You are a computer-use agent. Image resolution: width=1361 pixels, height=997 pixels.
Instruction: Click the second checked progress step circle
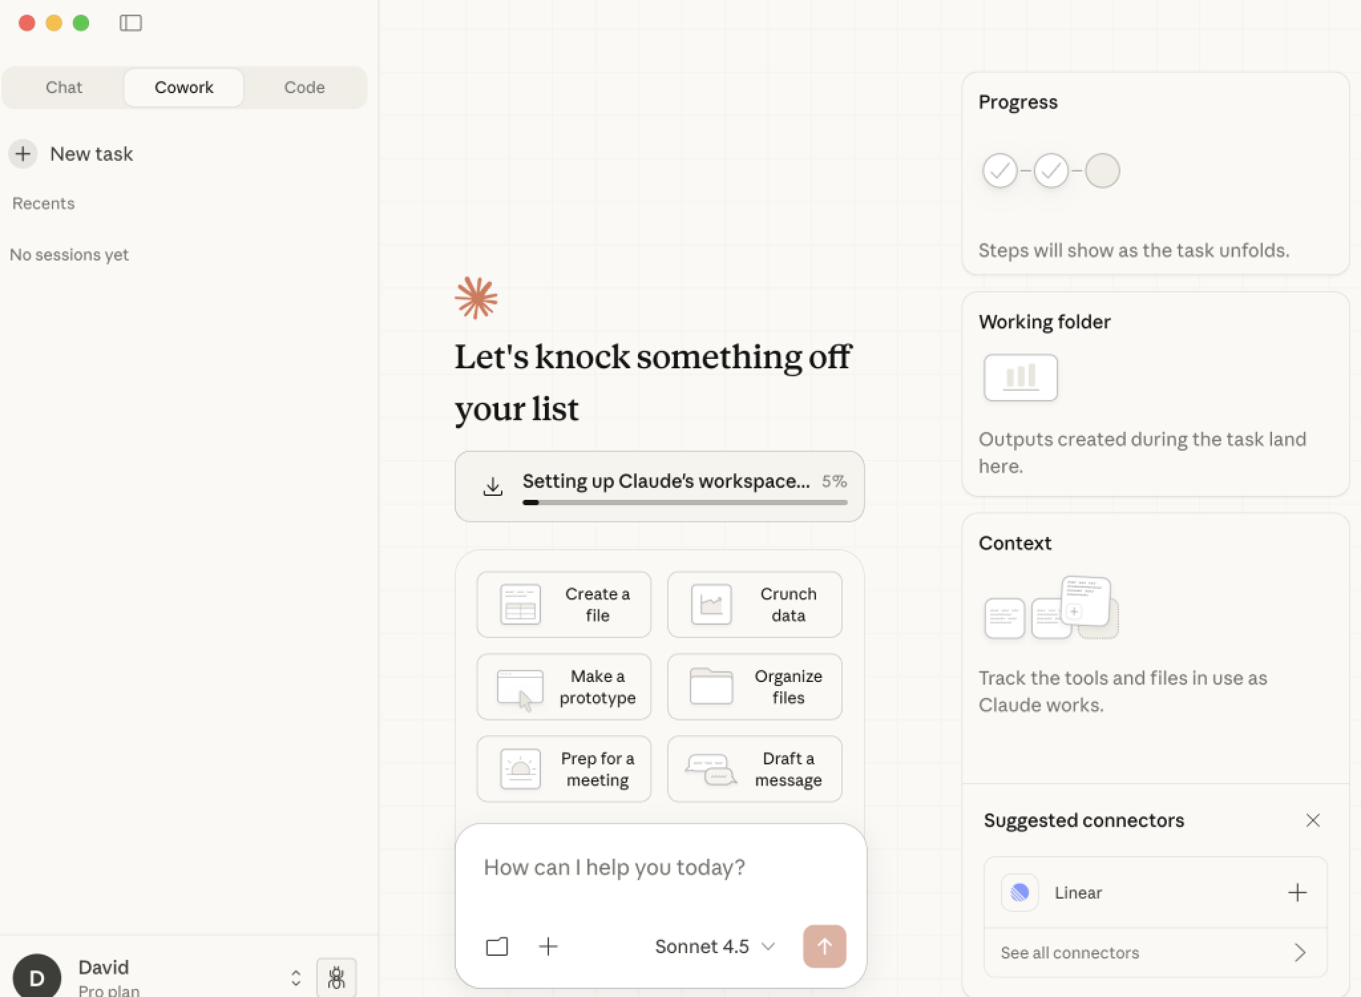click(1051, 171)
